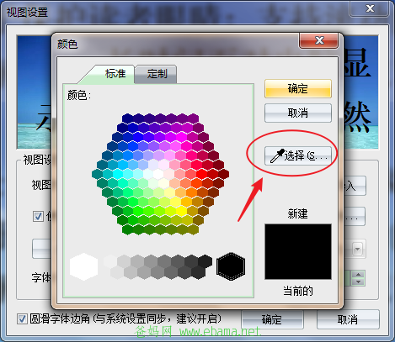Switch to the 定制 tab
The width and height of the screenshot is (395, 342).
pyautogui.click(x=156, y=74)
